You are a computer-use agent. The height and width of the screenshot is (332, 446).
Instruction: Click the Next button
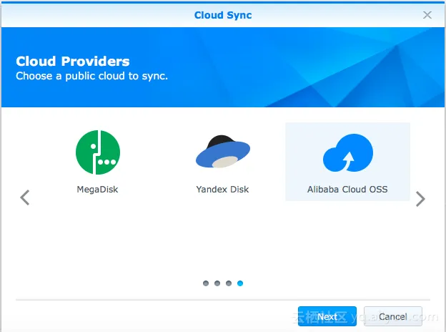point(327,316)
